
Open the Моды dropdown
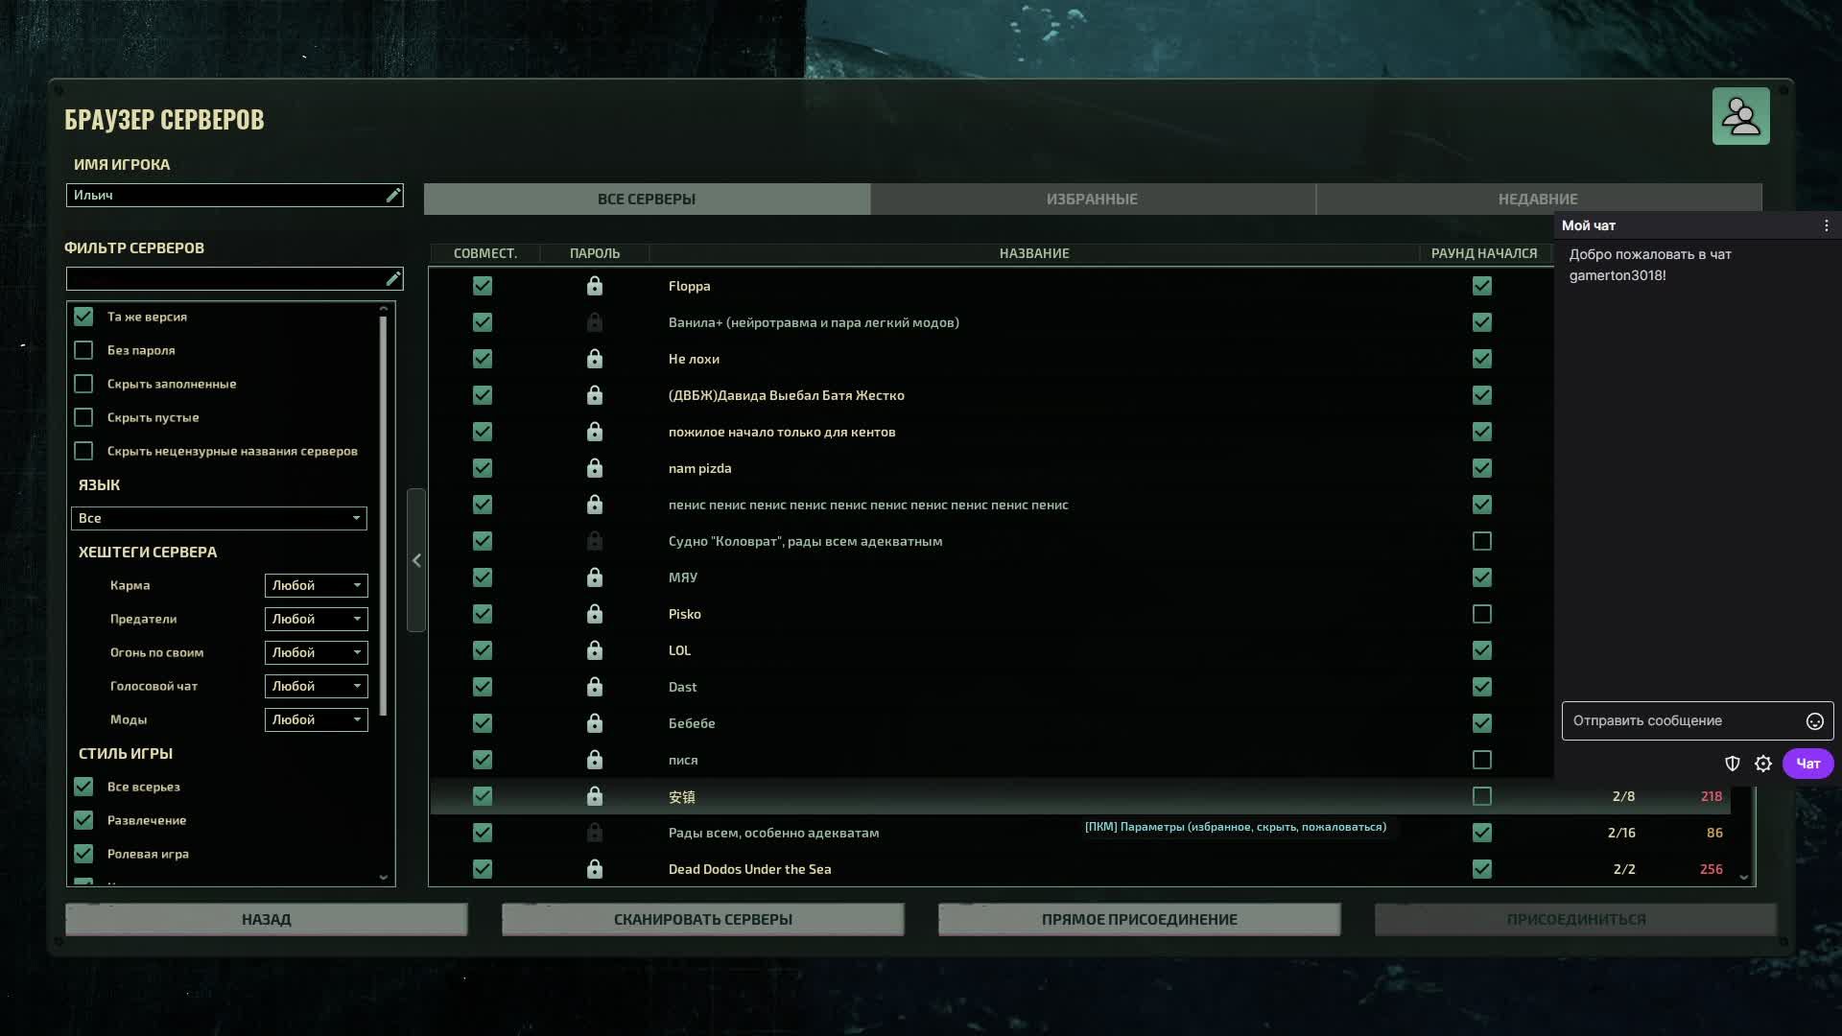pos(317,719)
